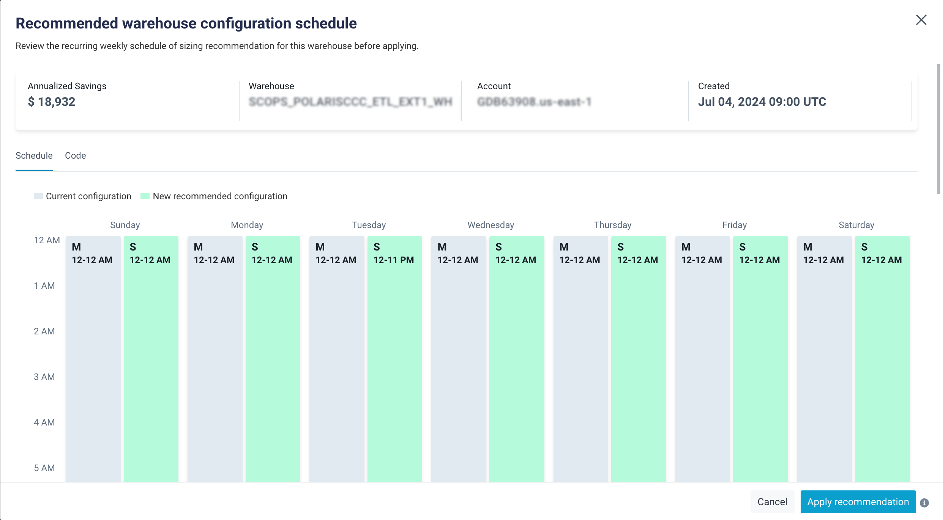Viewport: 943px width, 520px height.
Task: Open the Schedule tab
Action: tap(34, 156)
